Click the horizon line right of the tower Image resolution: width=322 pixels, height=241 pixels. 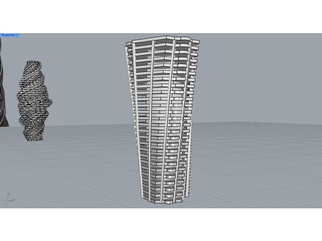[x=252, y=124]
